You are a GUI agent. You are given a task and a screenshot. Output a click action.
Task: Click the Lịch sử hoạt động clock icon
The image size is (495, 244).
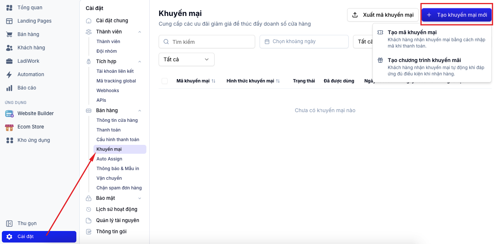(89, 209)
